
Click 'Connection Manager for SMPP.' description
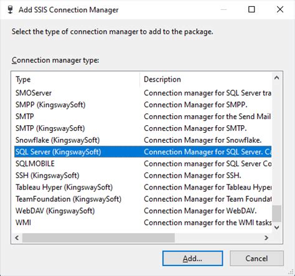click(x=195, y=105)
